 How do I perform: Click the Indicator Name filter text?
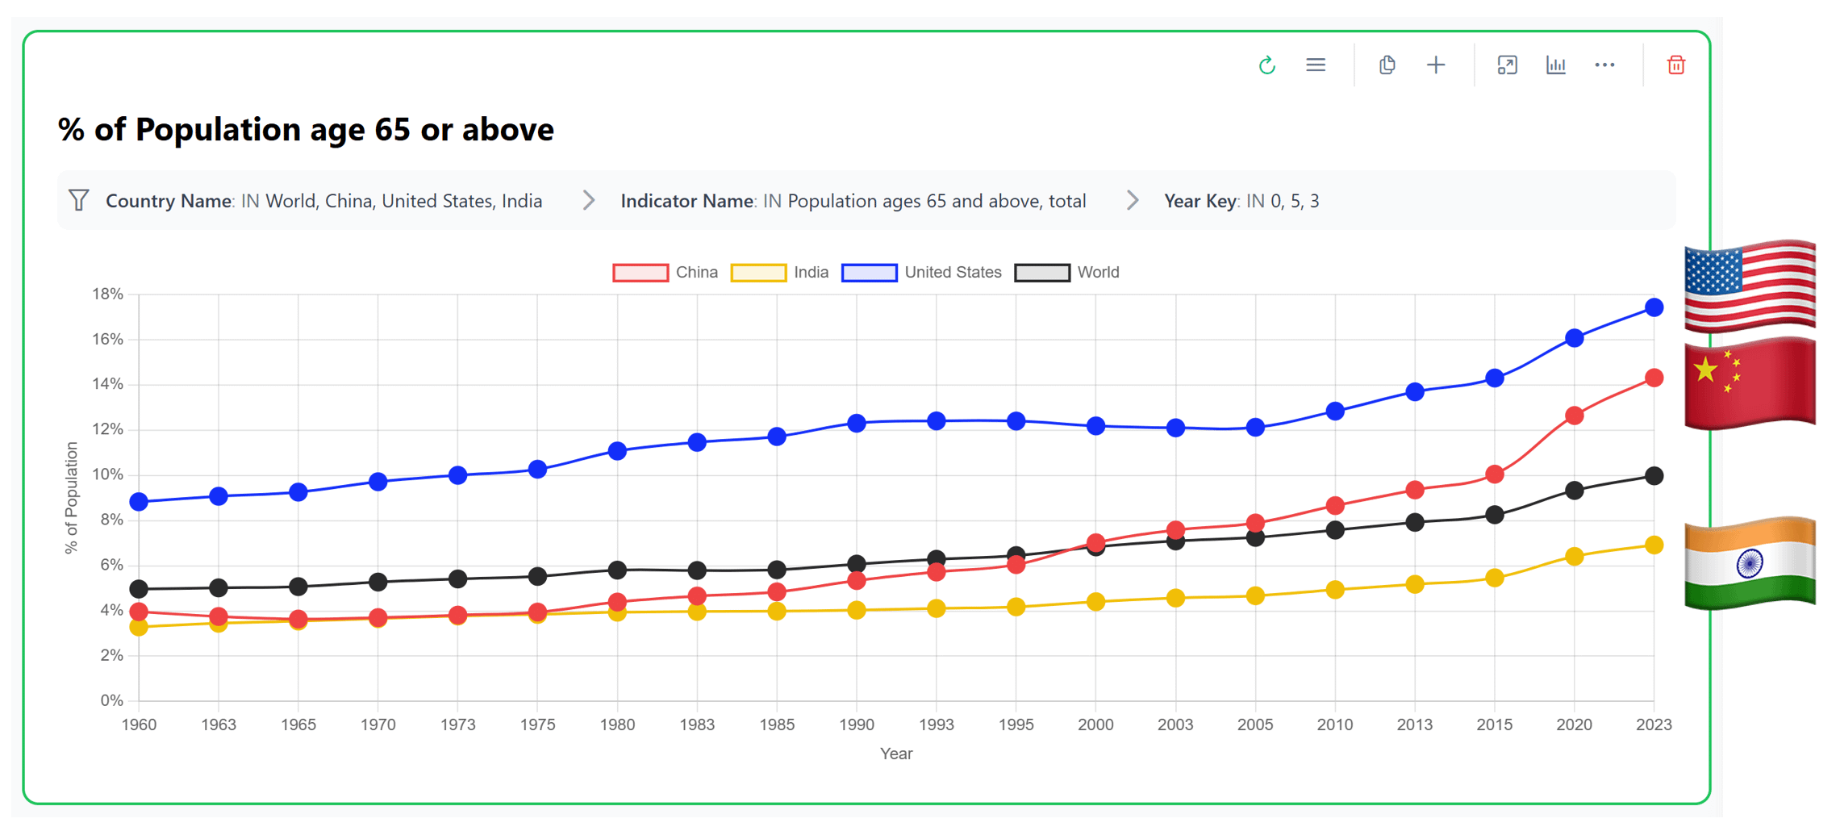(853, 201)
